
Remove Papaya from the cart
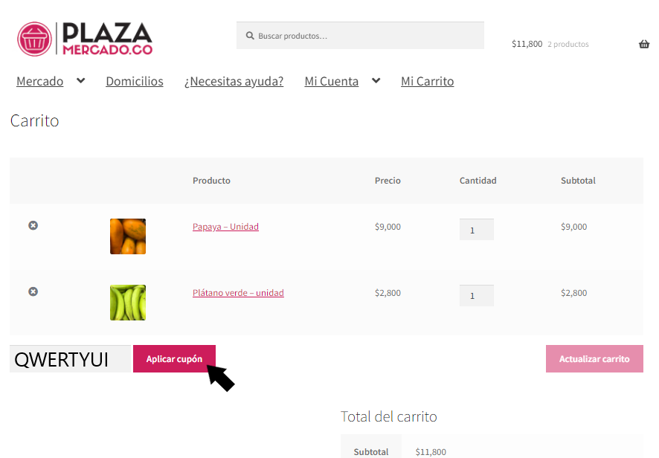(x=33, y=225)
